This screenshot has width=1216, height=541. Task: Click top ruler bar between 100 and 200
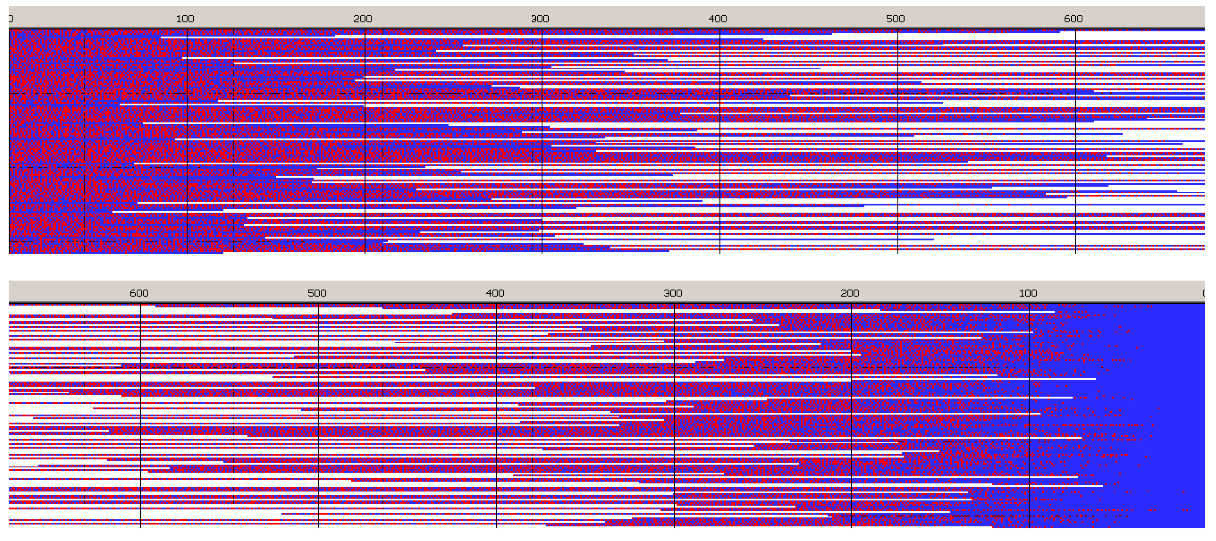click(x=274, y=19)
